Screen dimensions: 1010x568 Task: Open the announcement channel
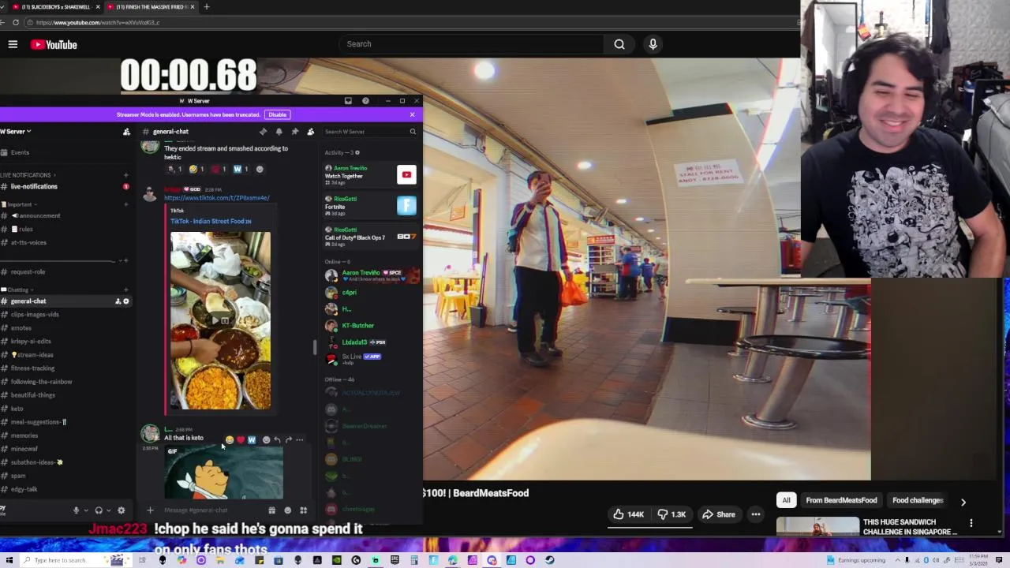coord(36,216)
